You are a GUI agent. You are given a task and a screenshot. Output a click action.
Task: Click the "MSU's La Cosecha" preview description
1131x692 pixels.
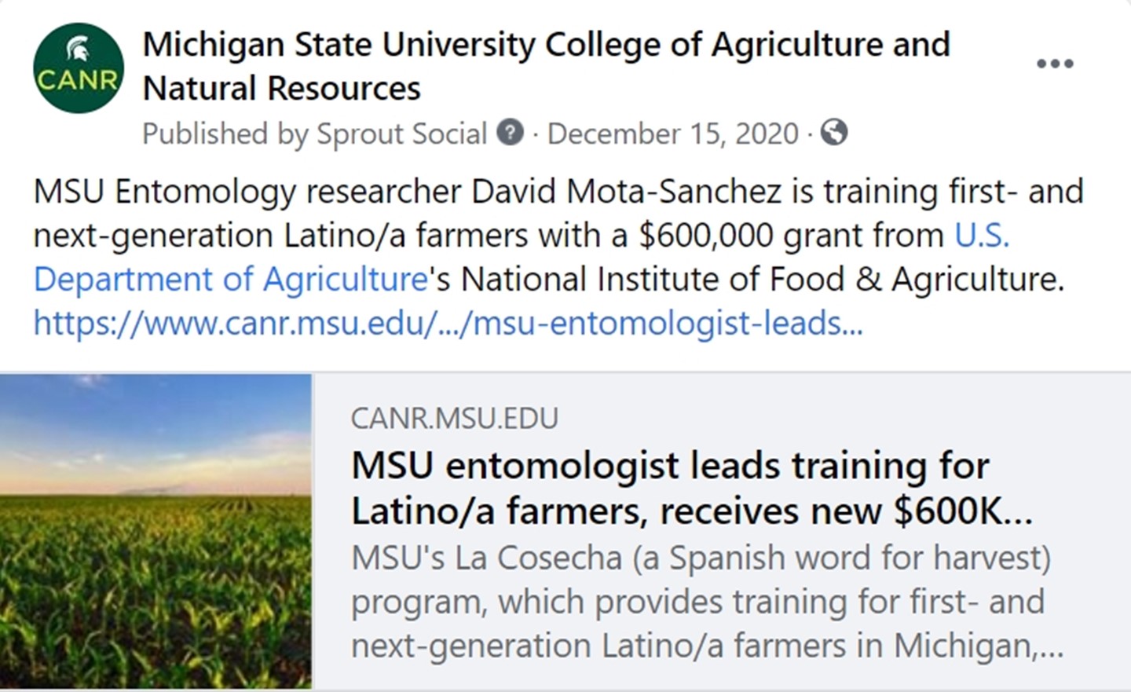(701, 602)
